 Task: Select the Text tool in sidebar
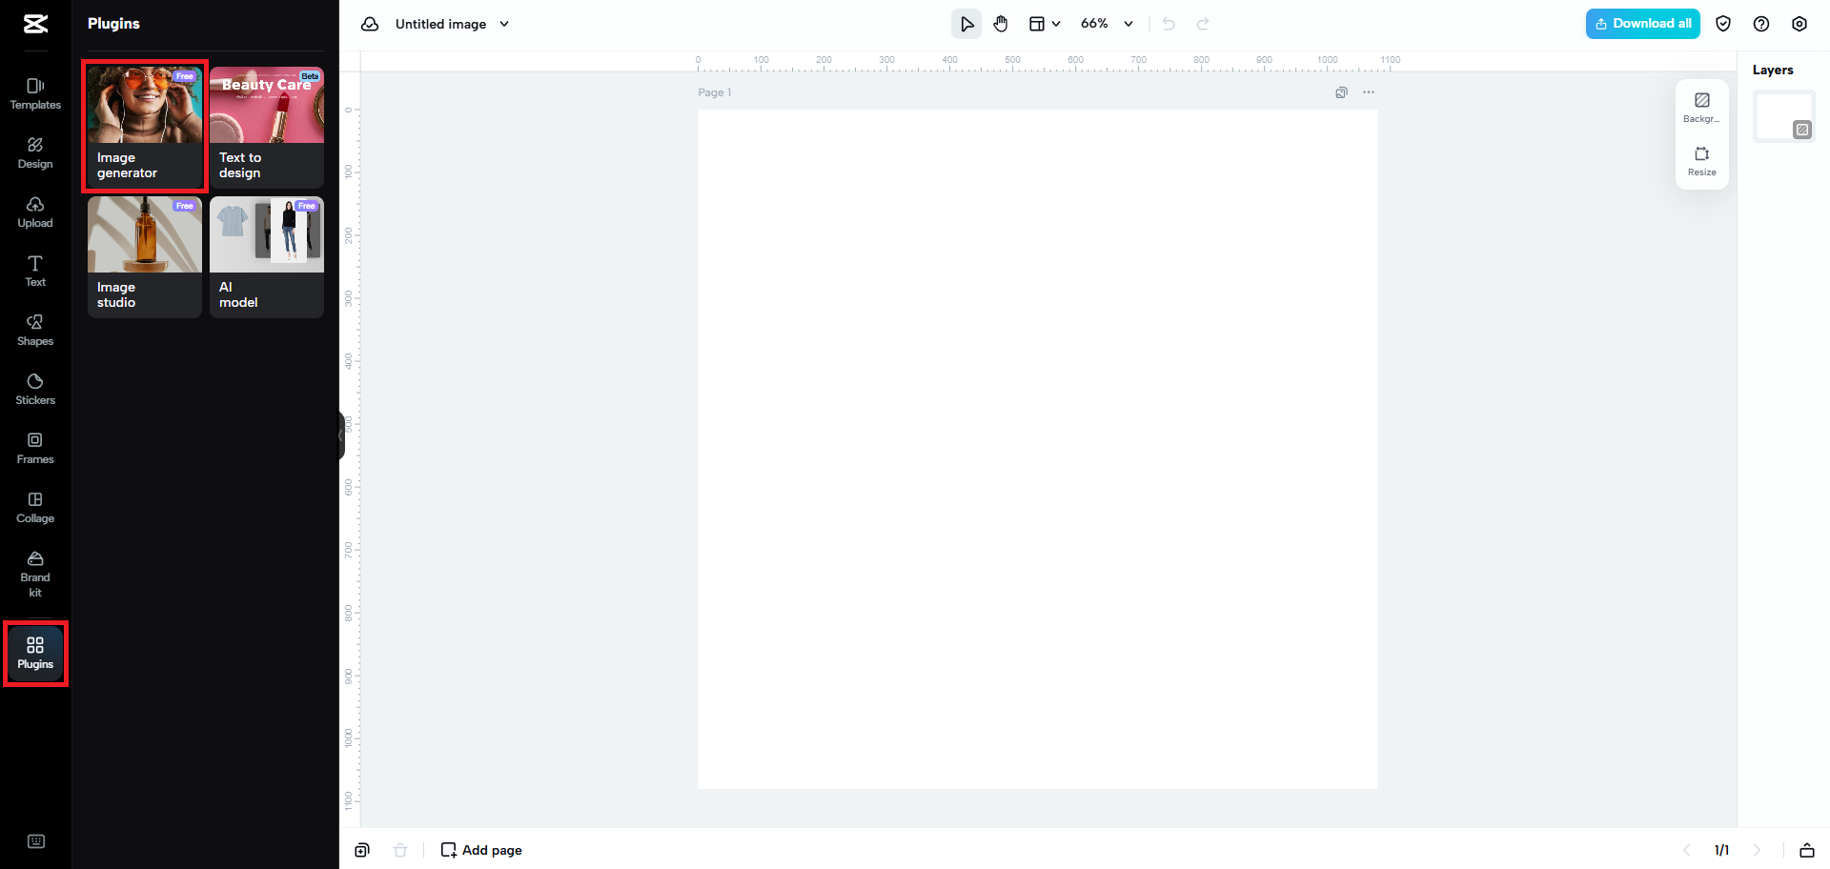34,271
